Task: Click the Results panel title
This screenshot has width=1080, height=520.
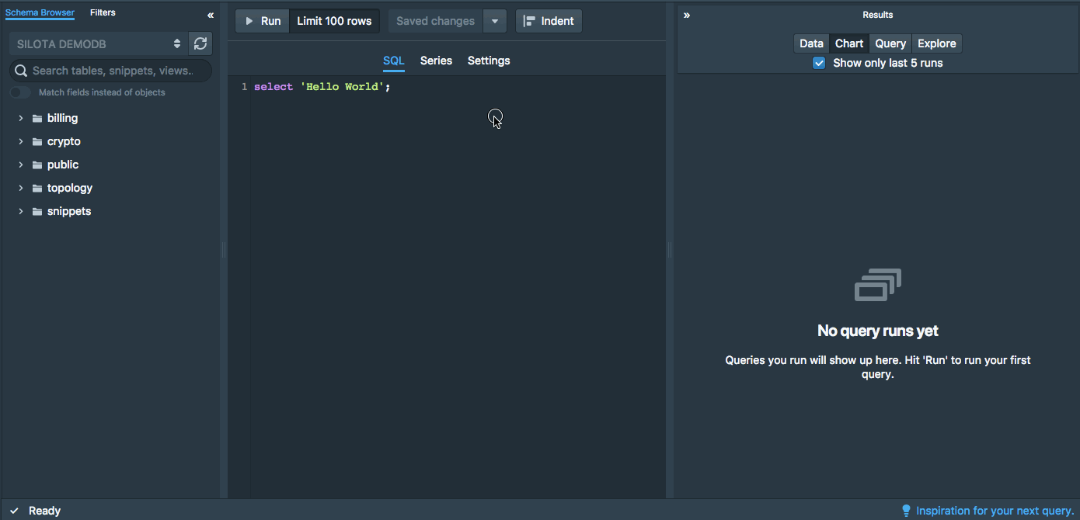Action: [878, 15]
